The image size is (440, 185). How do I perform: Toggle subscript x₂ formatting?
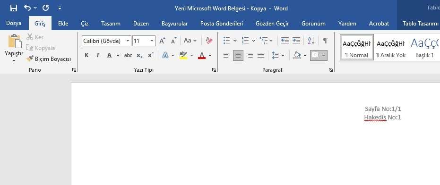coord(139,56)
